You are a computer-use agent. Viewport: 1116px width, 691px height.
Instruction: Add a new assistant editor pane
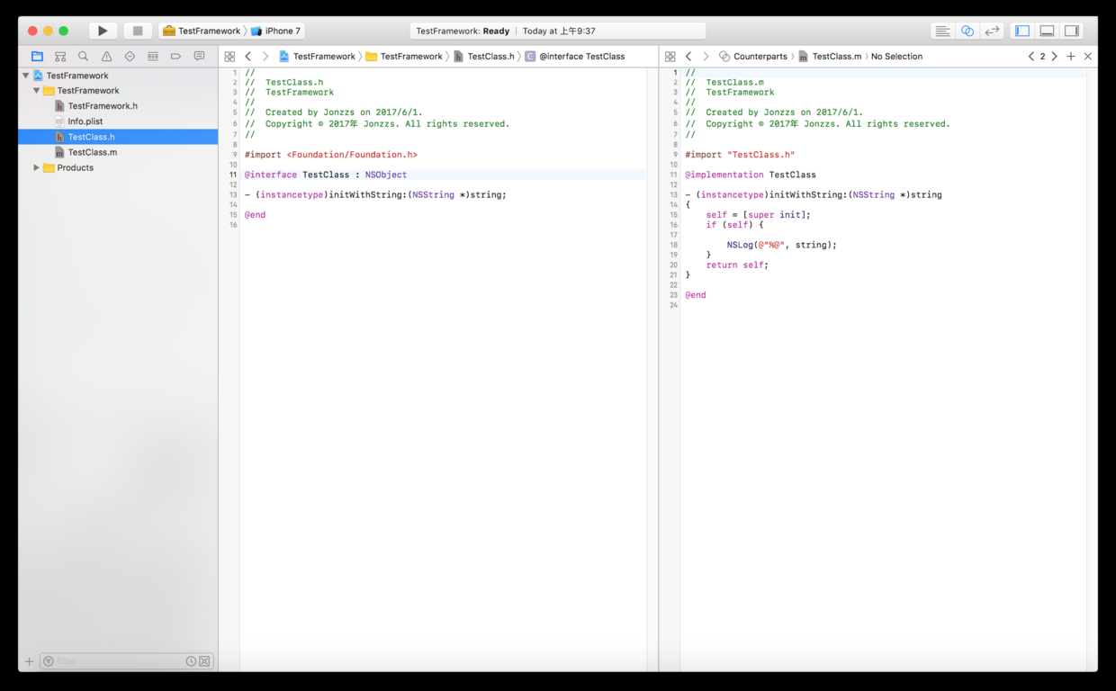(x=1071, y=57)
